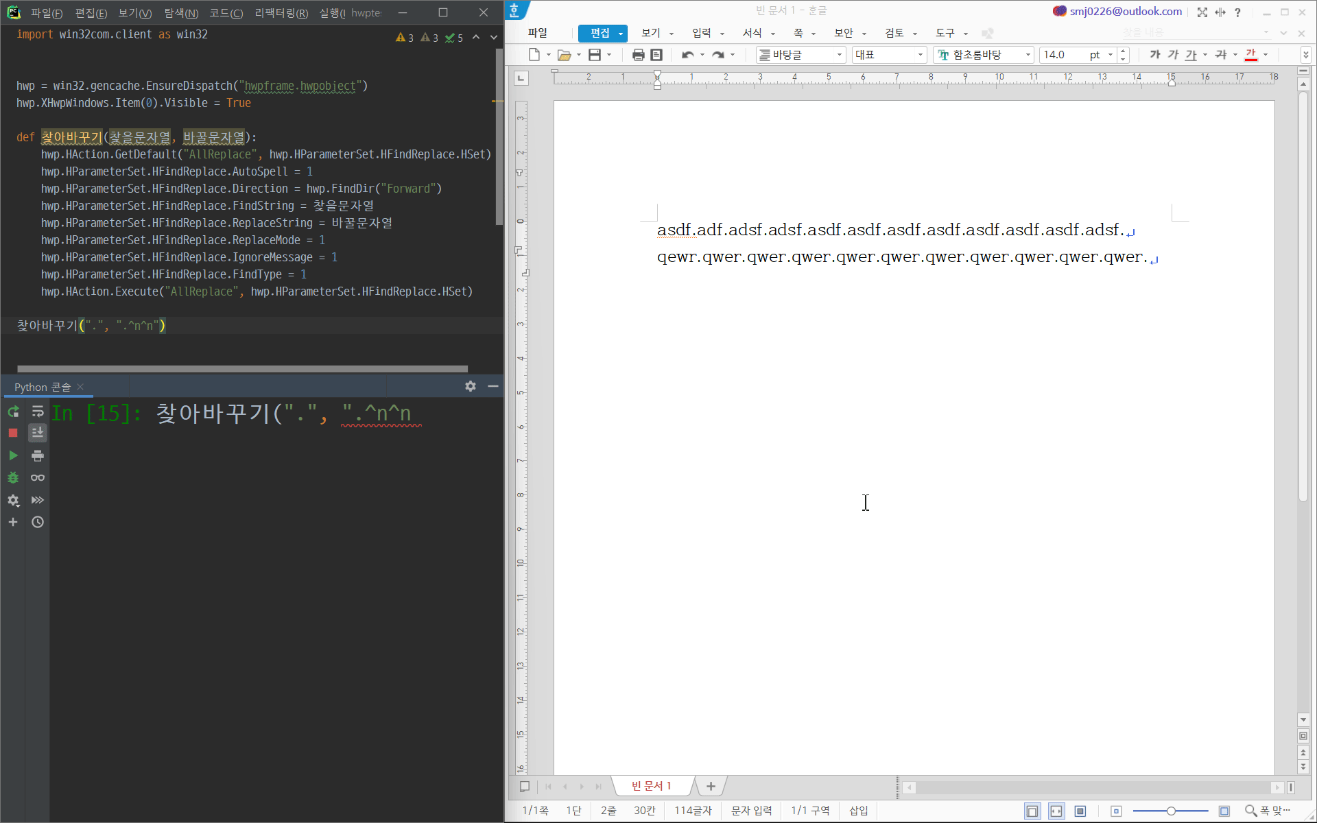
Task: Click the print icon in Hangul toolbar
Action: coord(638,55)
